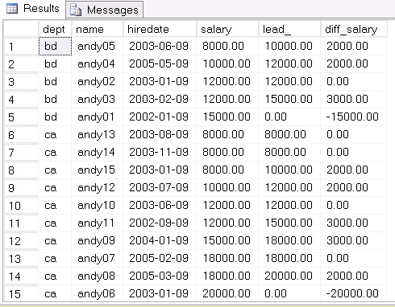Select the dept column header

pos(55,29)
